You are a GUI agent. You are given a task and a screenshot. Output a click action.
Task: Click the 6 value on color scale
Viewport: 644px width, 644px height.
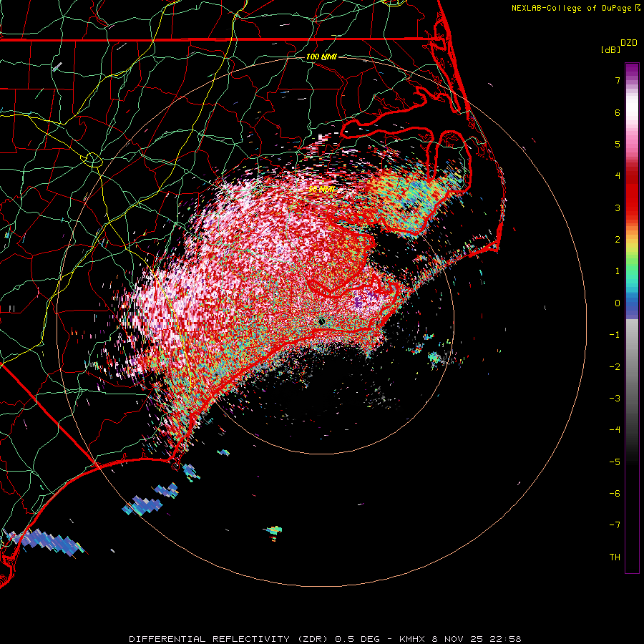(x=618, y=112)
